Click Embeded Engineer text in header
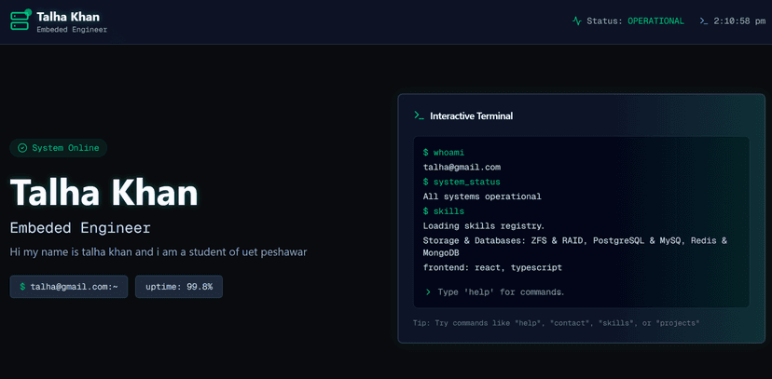772x379 pixels. tap(72, 30)
